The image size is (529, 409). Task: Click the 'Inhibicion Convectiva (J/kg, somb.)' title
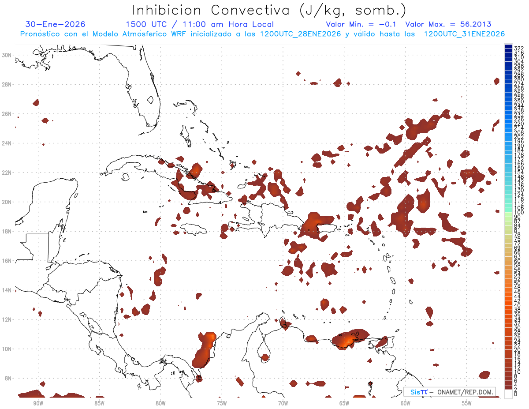pyautogui.click(x=269, y=10)
